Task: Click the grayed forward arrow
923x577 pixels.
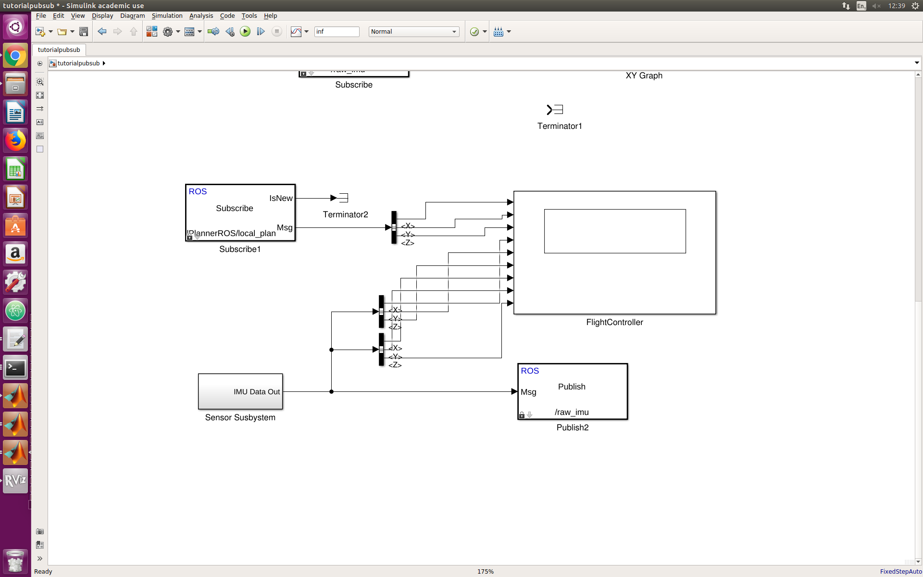Action: click(x=118, y=32)
